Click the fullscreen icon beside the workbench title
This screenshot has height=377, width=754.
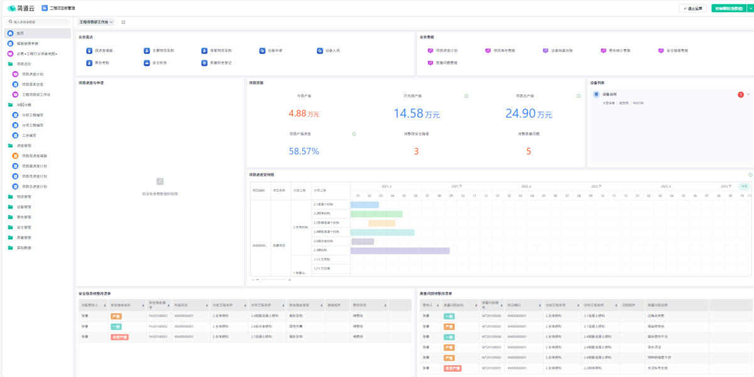[x=123, y=22]
